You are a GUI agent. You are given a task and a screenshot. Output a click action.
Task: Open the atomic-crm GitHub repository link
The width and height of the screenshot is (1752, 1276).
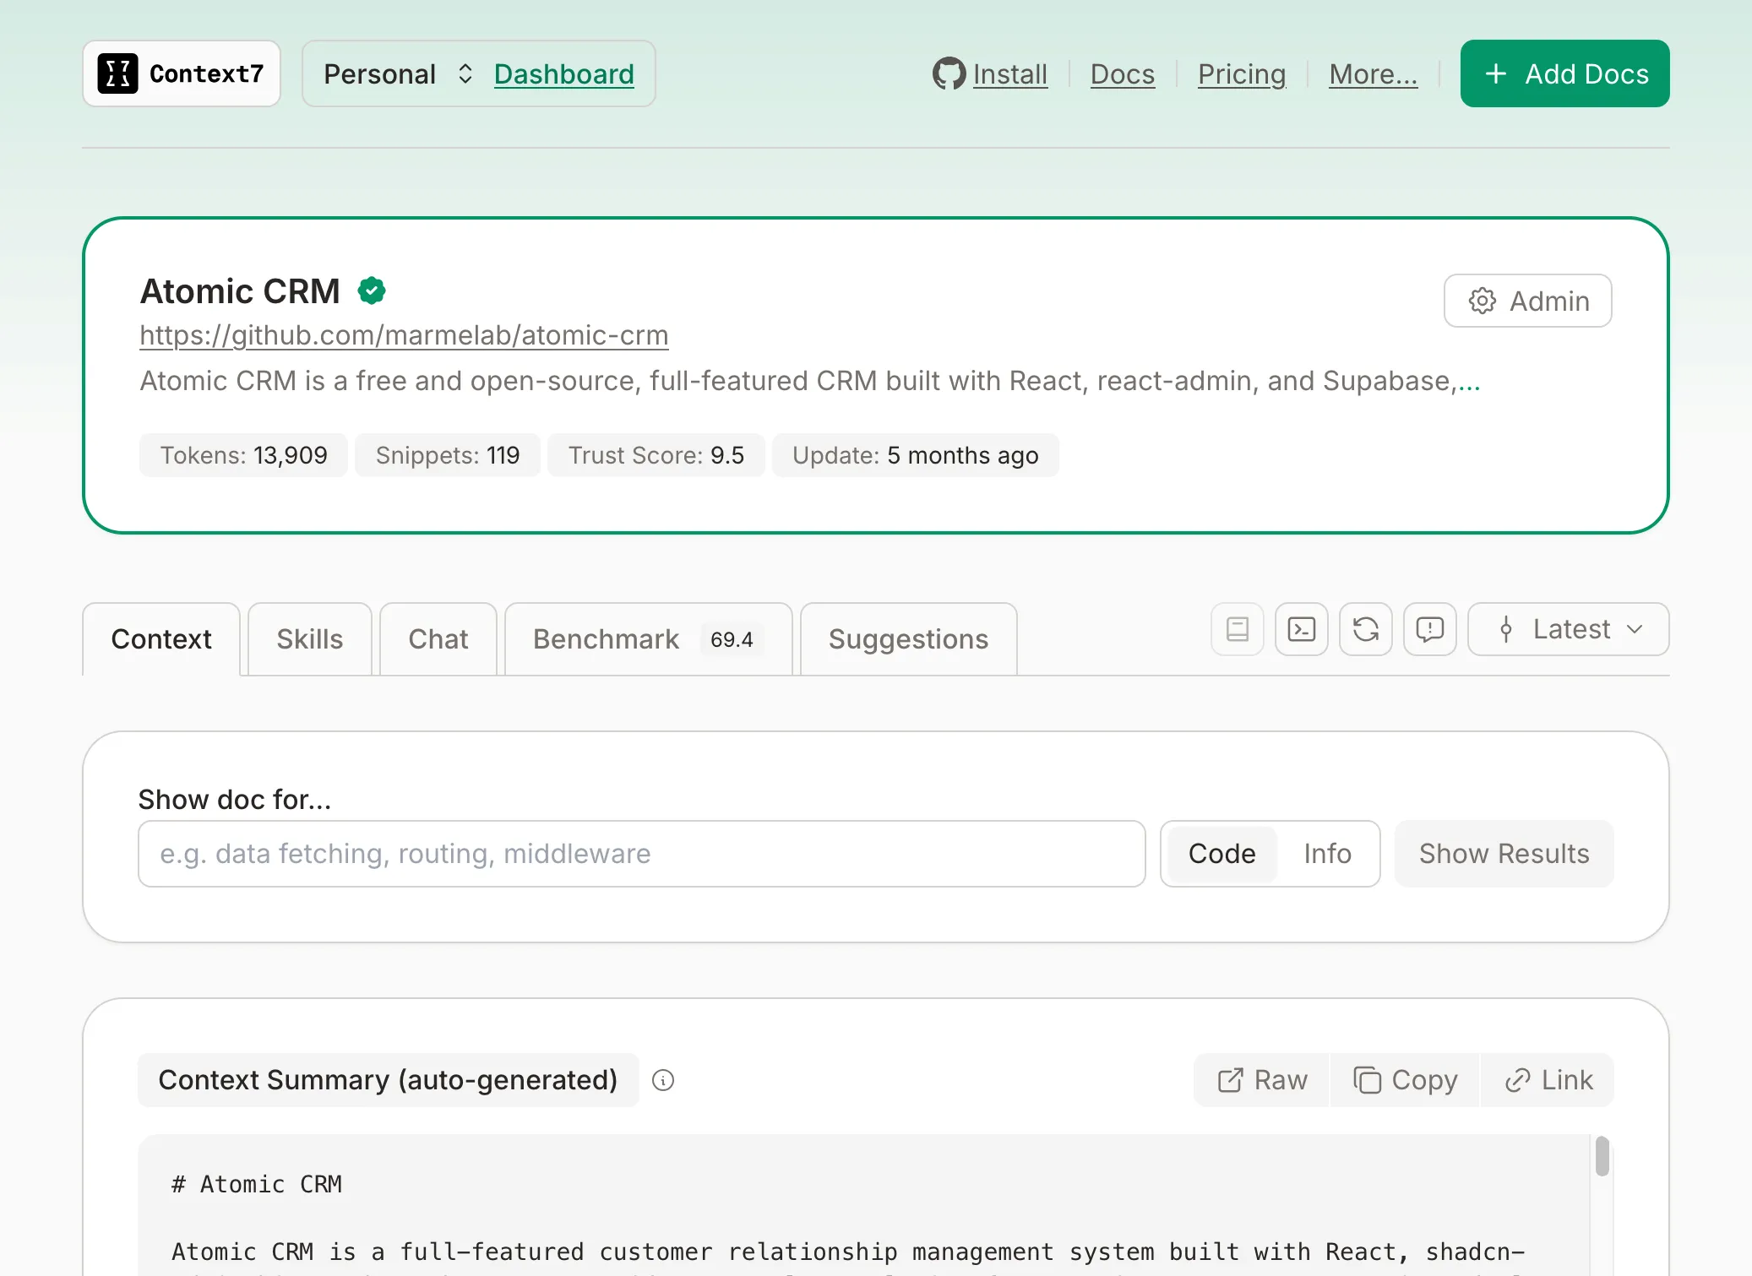click(x=404, y=335)
